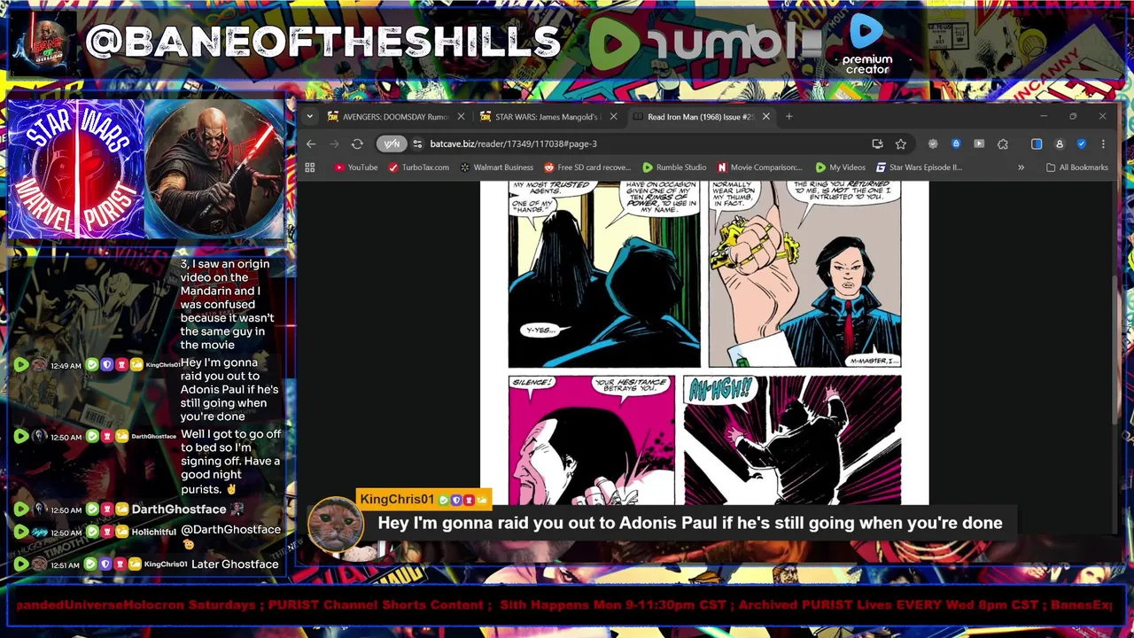Click the comic panel reading "SILENCE!"

[591, 440]
